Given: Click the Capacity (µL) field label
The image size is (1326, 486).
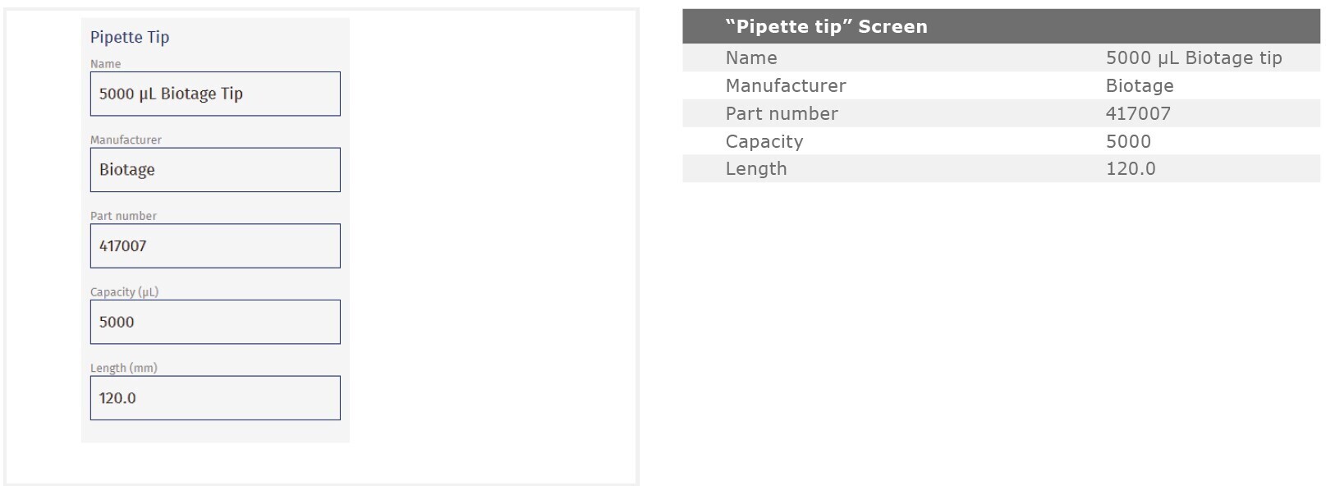Looking at the screenshot, I should pos(124,292).
